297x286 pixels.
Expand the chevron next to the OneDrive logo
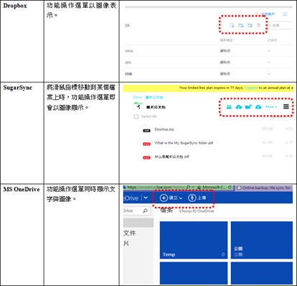click(146, 198)
